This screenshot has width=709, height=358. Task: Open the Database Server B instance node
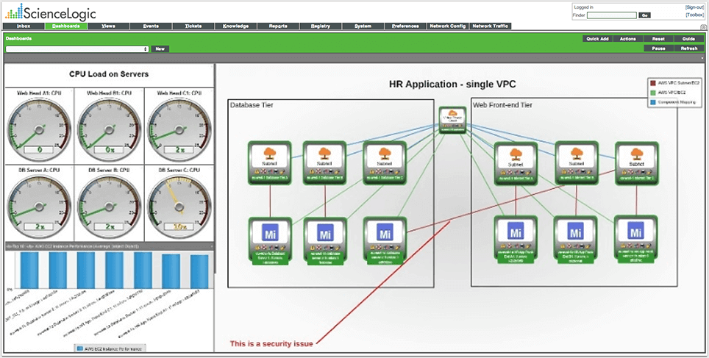point(325,241)
